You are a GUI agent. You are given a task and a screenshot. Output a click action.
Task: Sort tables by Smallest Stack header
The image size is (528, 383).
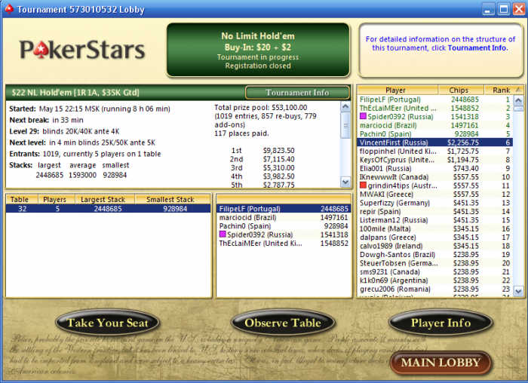(173, 199)
